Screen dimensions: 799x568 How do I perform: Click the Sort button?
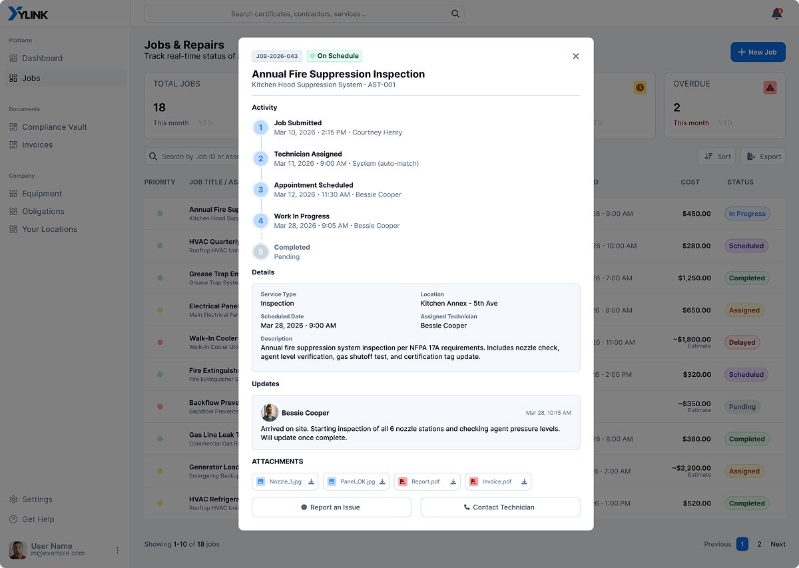pos(716,156)
